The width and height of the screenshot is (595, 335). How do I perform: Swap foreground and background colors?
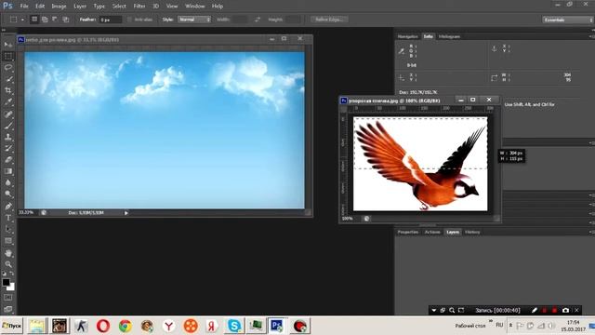pyautogui.click(x=12, y=273)
